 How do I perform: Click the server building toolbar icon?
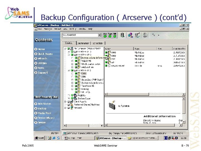tap(123, 35)
